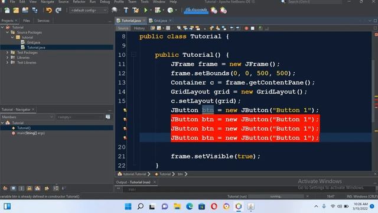
Task: Click the blue memory usage bar
Action: tap(196, 10)
